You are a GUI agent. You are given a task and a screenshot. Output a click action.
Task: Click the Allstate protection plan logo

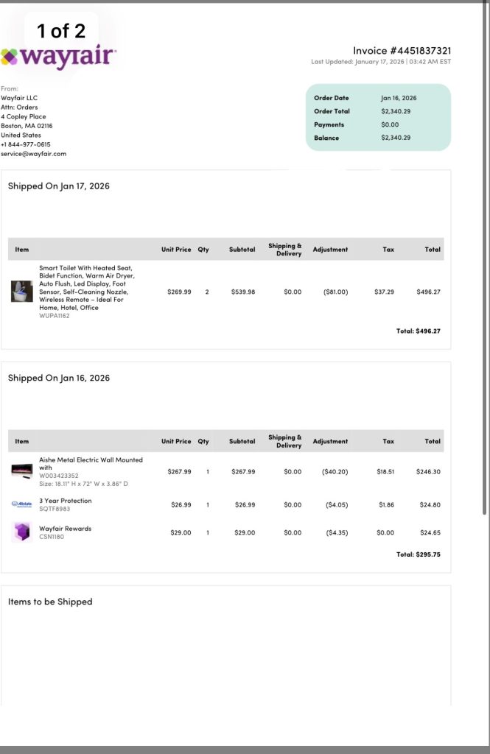(x=21, y=504)
